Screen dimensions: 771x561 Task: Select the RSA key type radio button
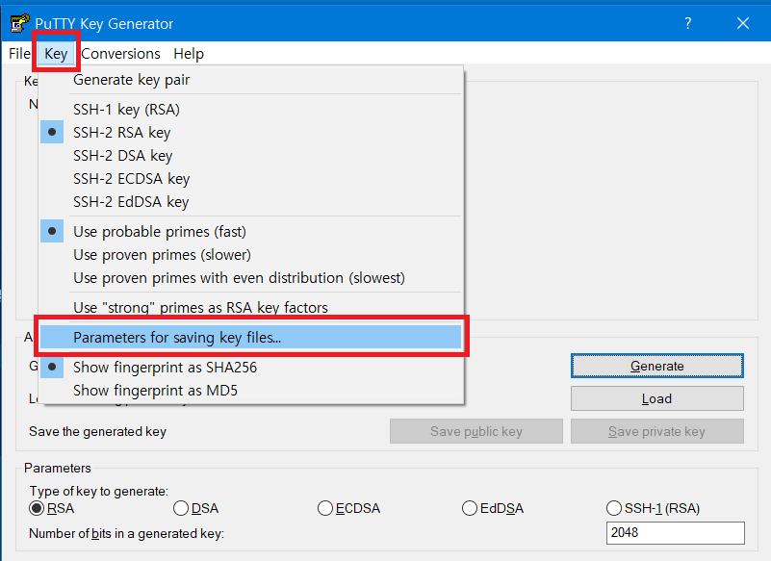point(52,508)
